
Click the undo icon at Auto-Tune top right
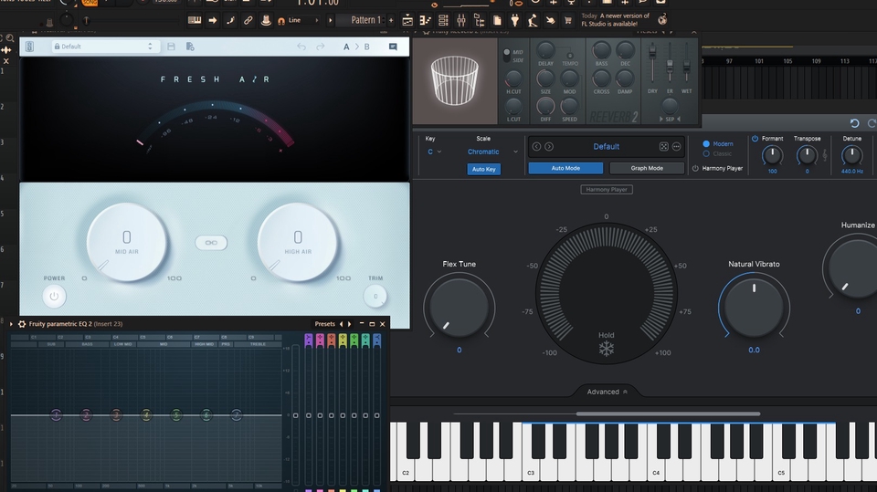[x=854, y=123]
